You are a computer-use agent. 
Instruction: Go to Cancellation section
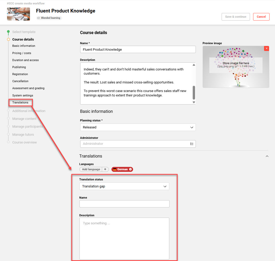20,81
